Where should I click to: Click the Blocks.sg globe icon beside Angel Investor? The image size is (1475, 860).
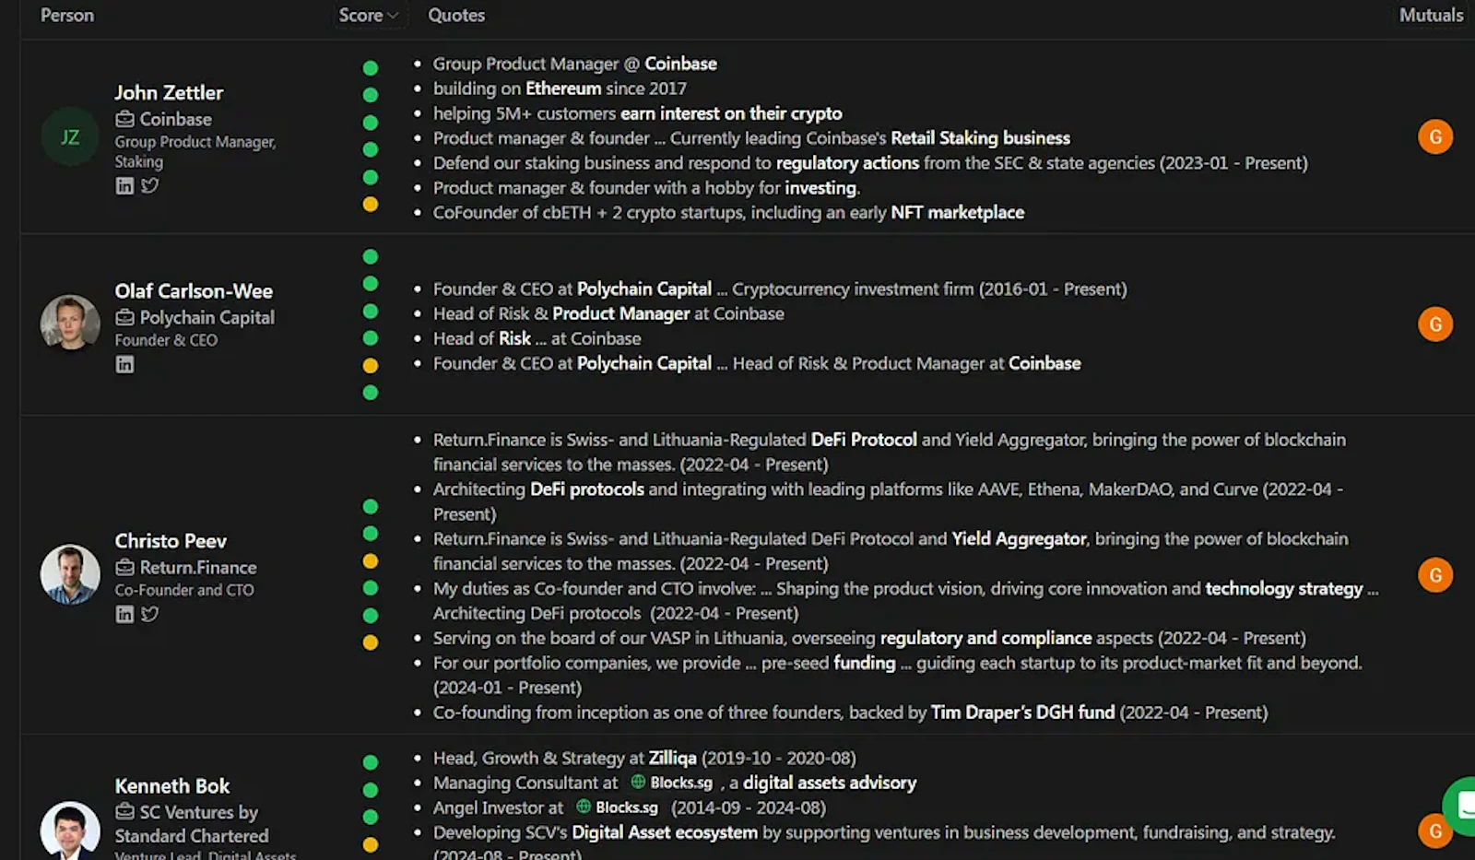(x=582, y=807)
